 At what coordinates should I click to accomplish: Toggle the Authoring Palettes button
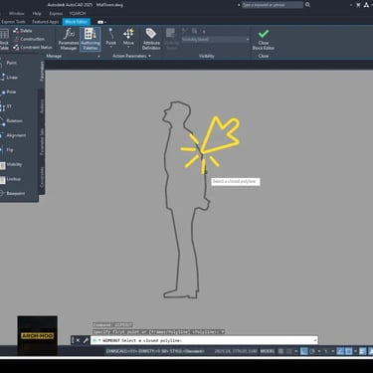click(91, 39)
